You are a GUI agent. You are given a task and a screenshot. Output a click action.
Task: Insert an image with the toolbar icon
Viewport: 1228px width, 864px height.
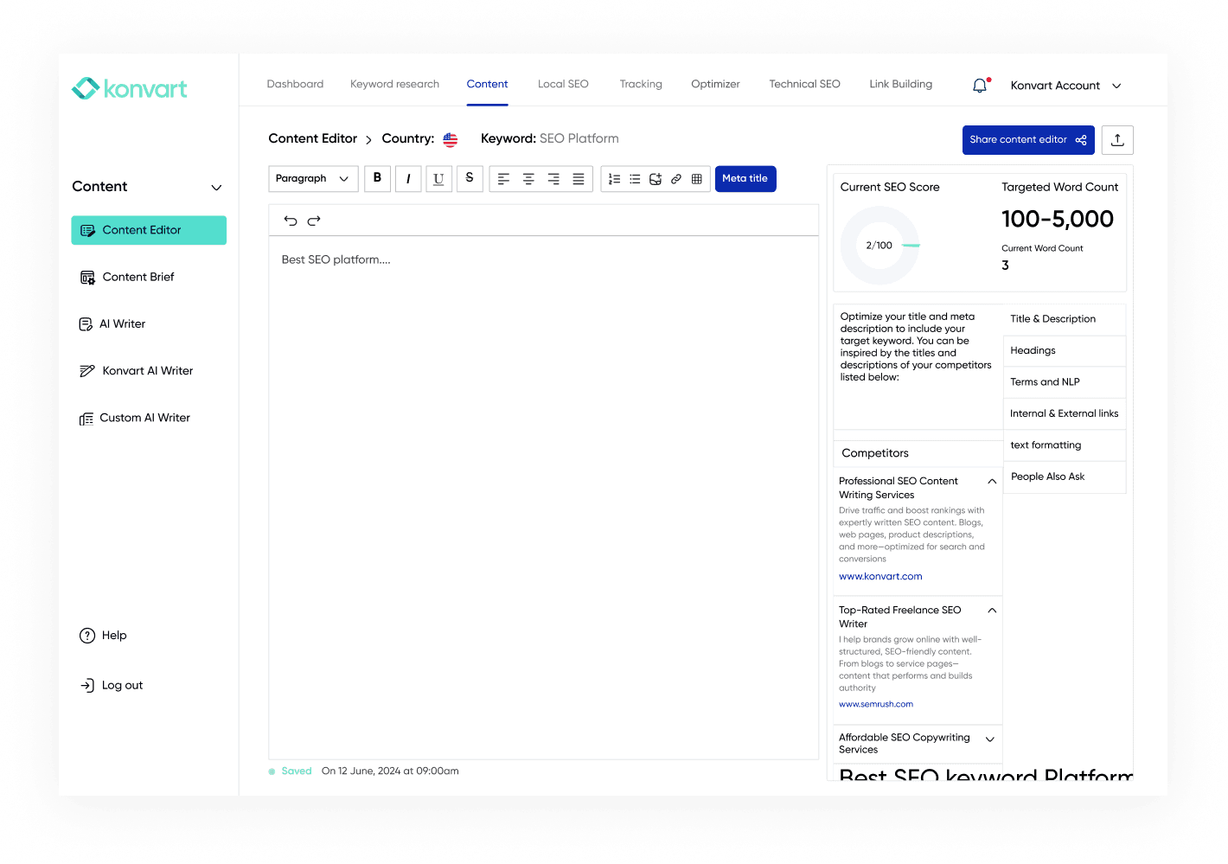click(x=656, y=179)
